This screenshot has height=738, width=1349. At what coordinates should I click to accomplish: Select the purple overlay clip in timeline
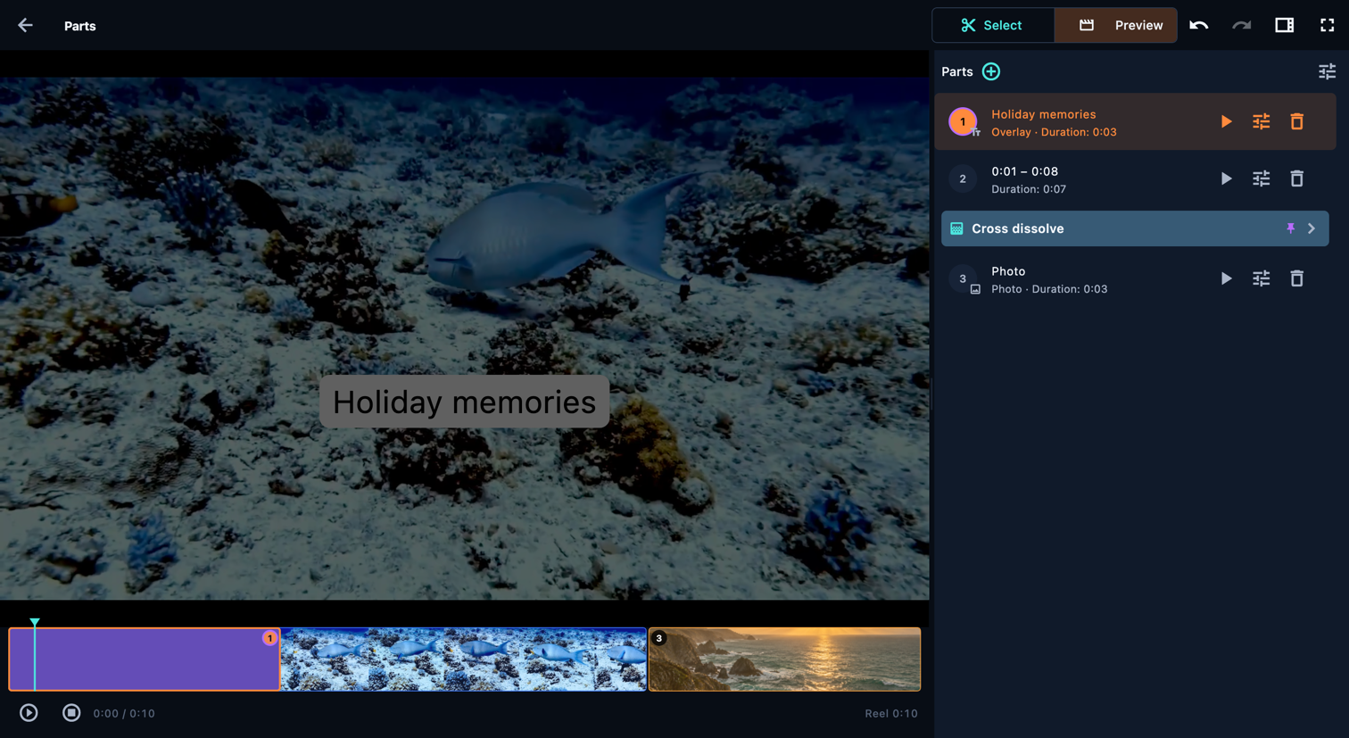[145, 659]
